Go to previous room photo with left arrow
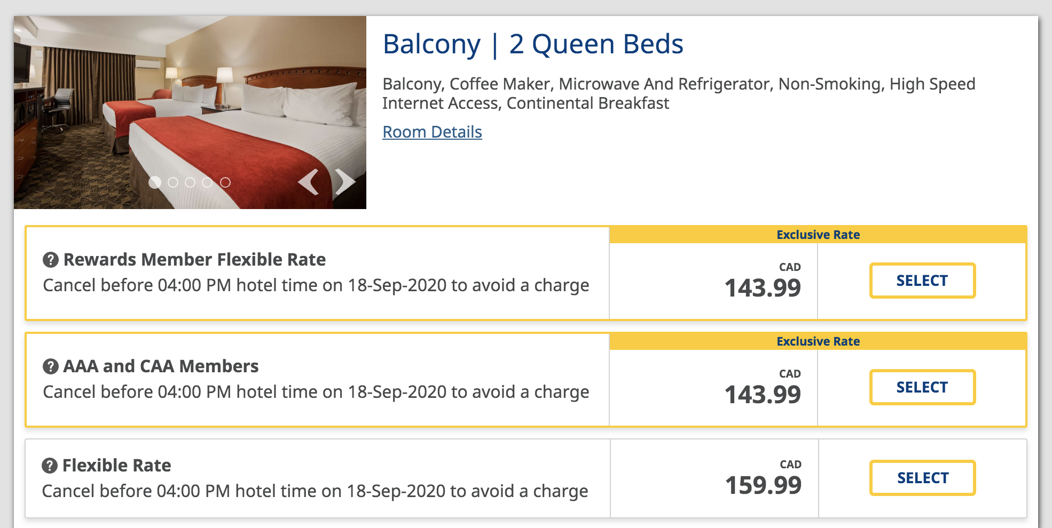This screenshot has width=1052, height=528. coord(308,182)
